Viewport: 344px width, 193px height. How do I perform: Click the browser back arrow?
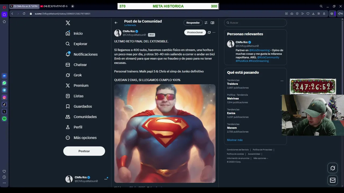[12, 14]
